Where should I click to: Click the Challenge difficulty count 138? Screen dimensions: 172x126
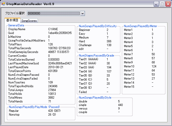click(109, 45)
